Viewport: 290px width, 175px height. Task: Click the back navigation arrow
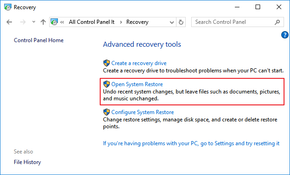pos(9,22)
